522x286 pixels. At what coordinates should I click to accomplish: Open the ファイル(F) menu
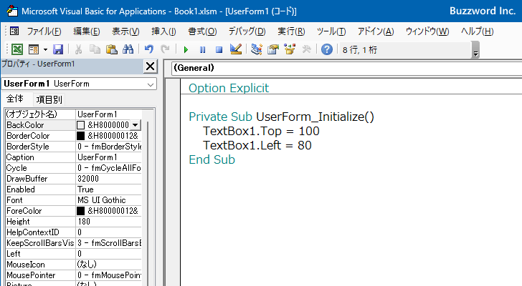44,31
